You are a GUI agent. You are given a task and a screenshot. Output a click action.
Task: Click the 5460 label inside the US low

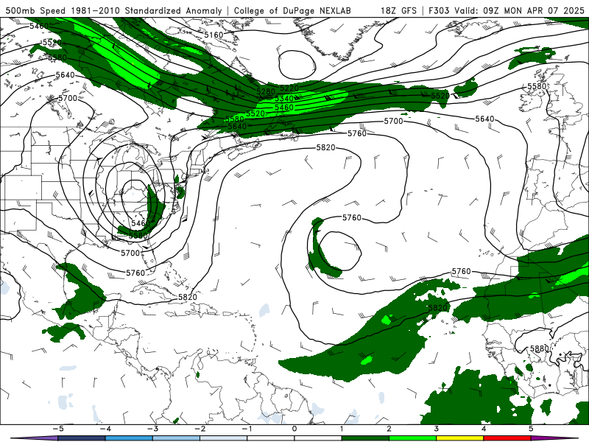141,223
